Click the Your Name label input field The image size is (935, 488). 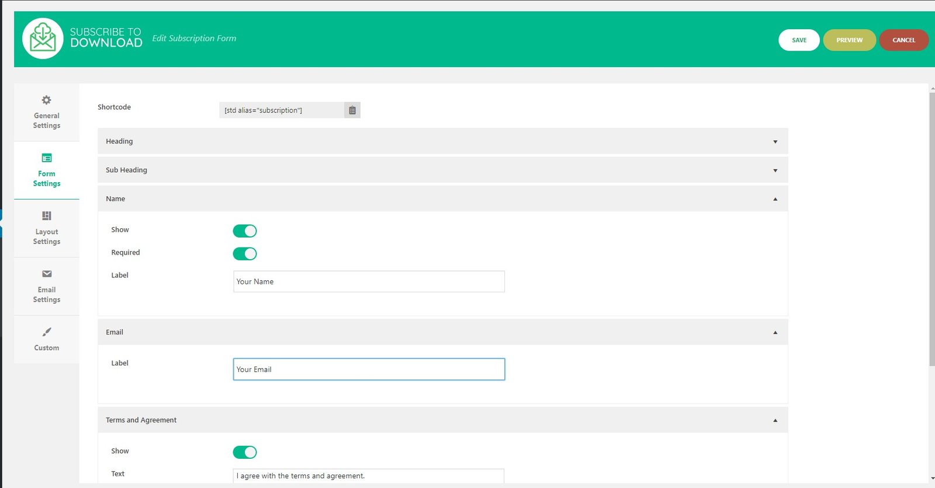[369, 281]
